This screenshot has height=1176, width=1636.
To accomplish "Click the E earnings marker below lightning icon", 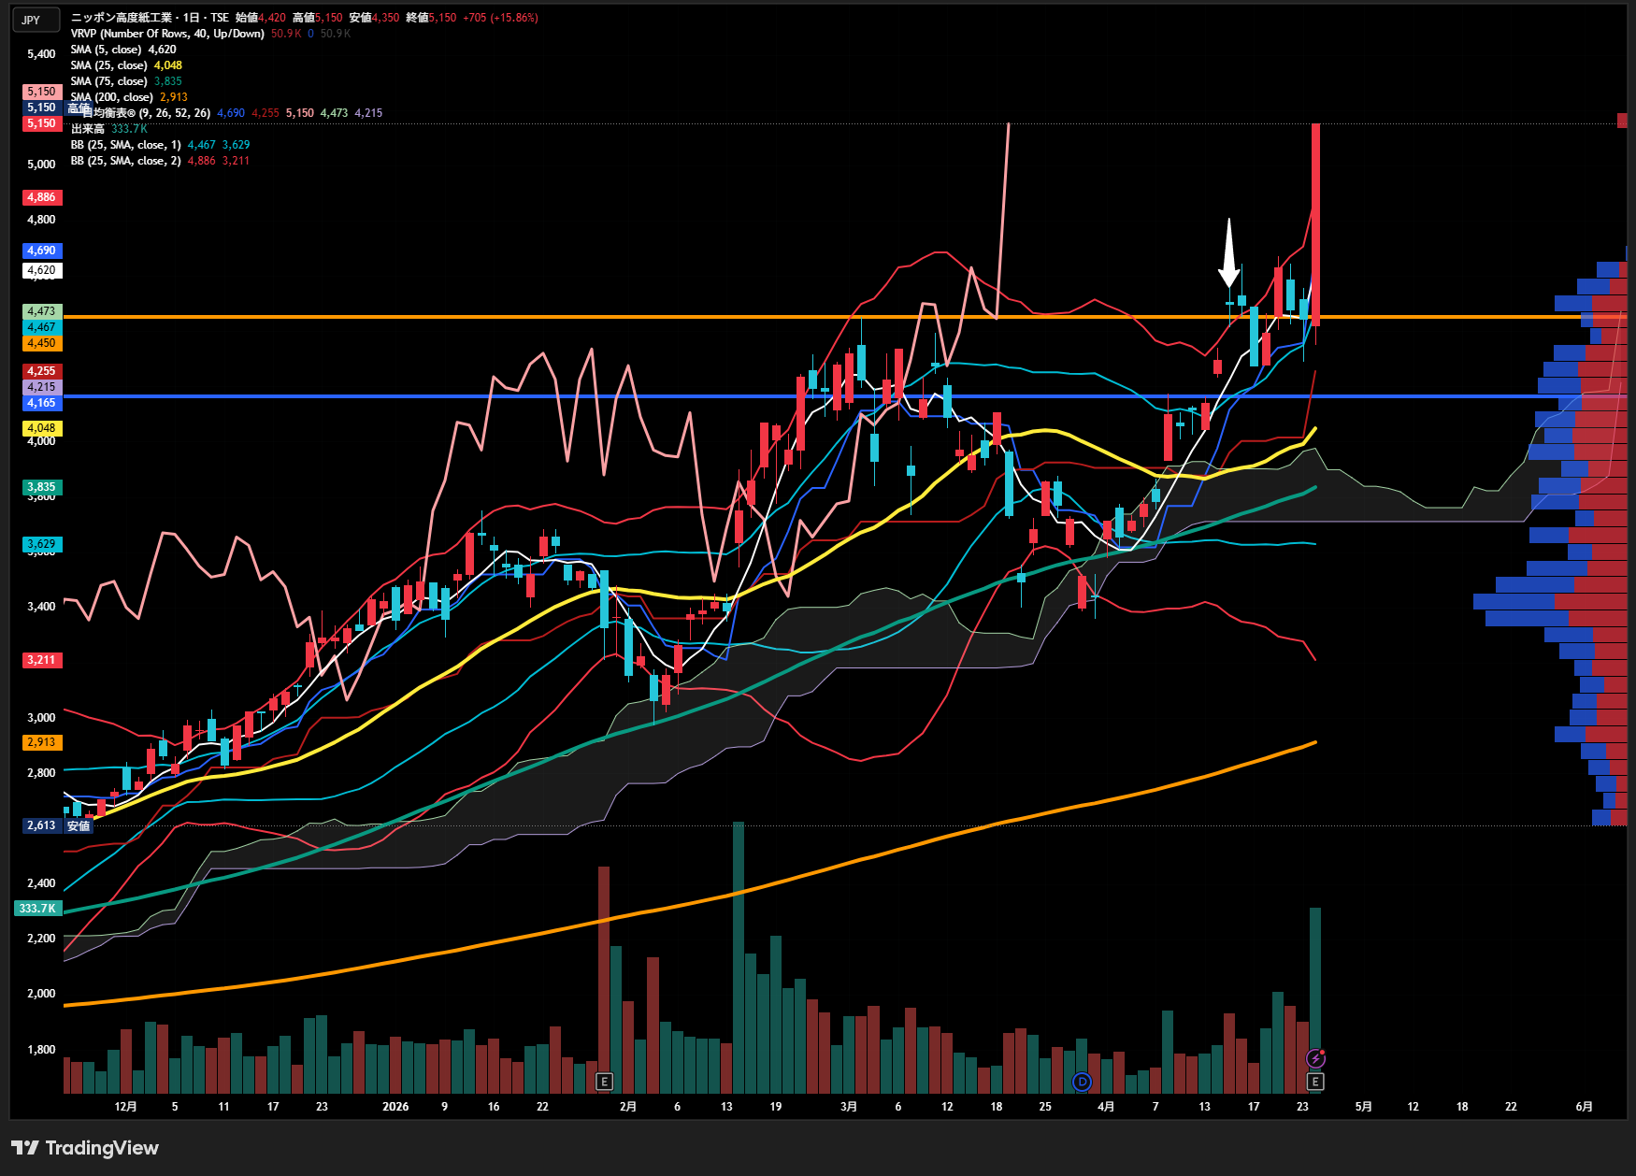I will (x=1315, y=1082).
